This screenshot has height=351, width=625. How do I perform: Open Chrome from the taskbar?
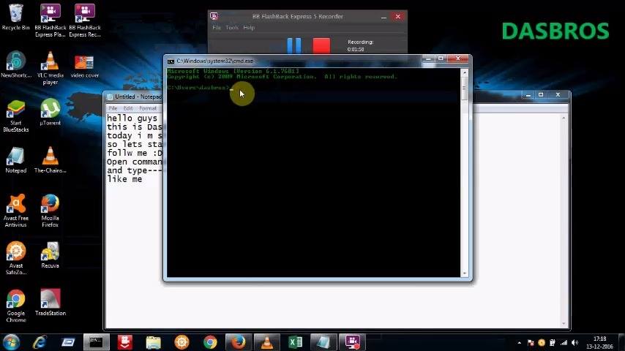210,342
